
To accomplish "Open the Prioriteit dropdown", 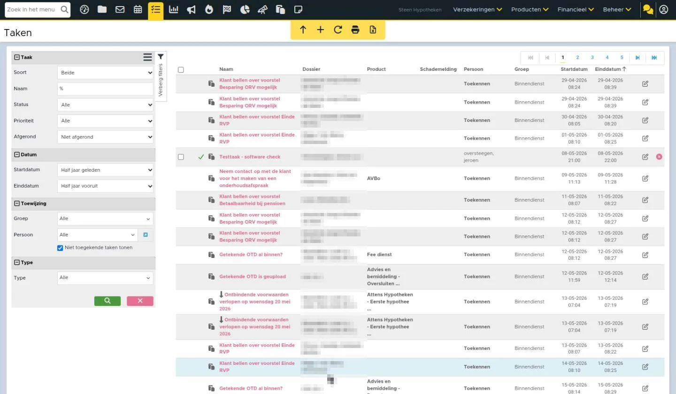I will (105, 121).
